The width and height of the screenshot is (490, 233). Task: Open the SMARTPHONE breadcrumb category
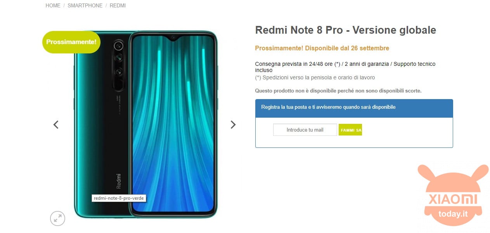coord(85,6)
